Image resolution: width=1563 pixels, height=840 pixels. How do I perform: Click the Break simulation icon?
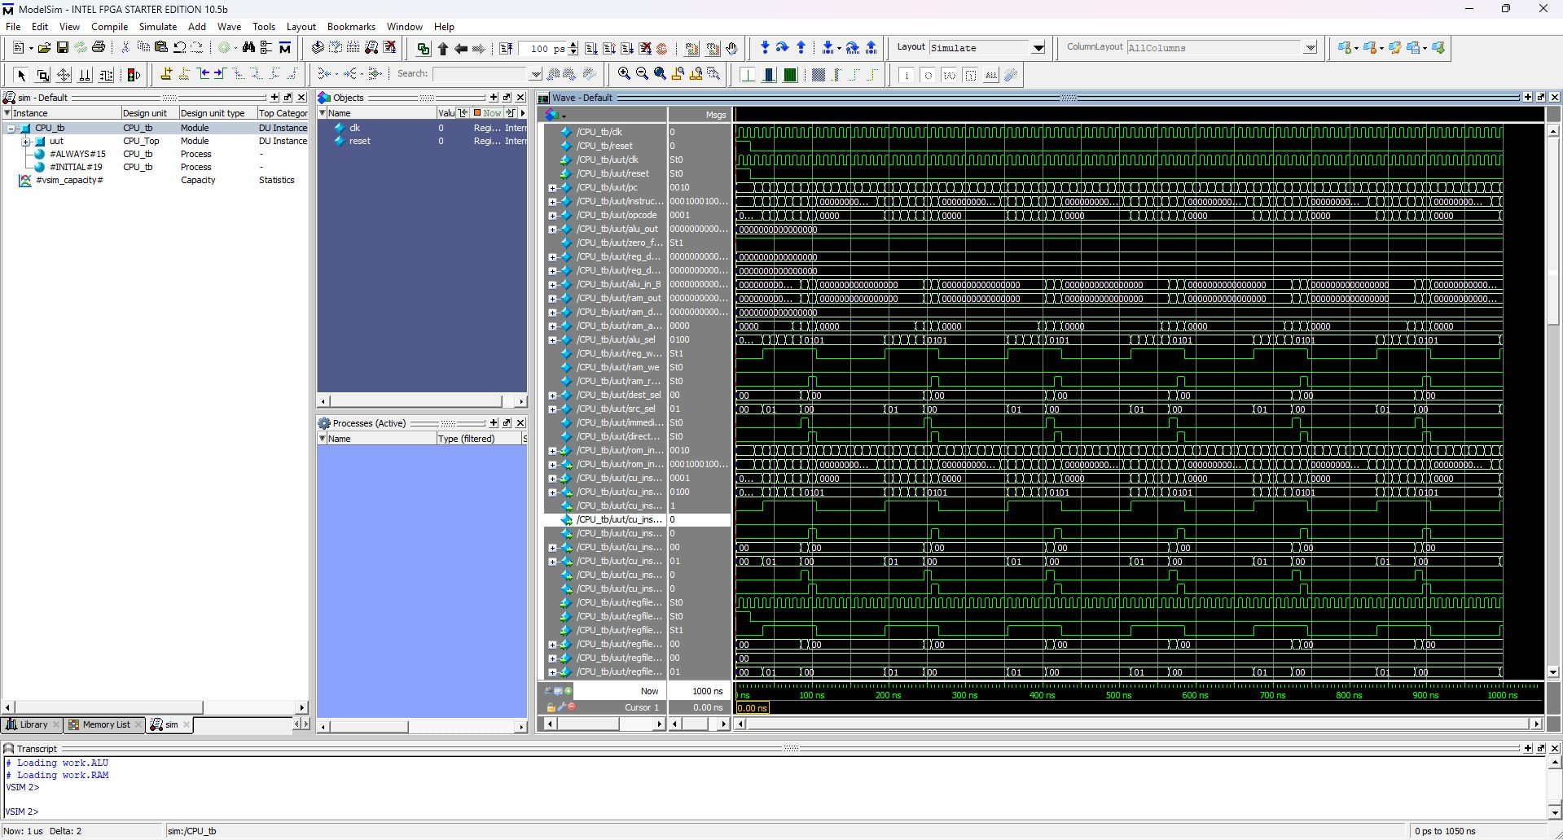pyautogui.click(x=645, y=48)
